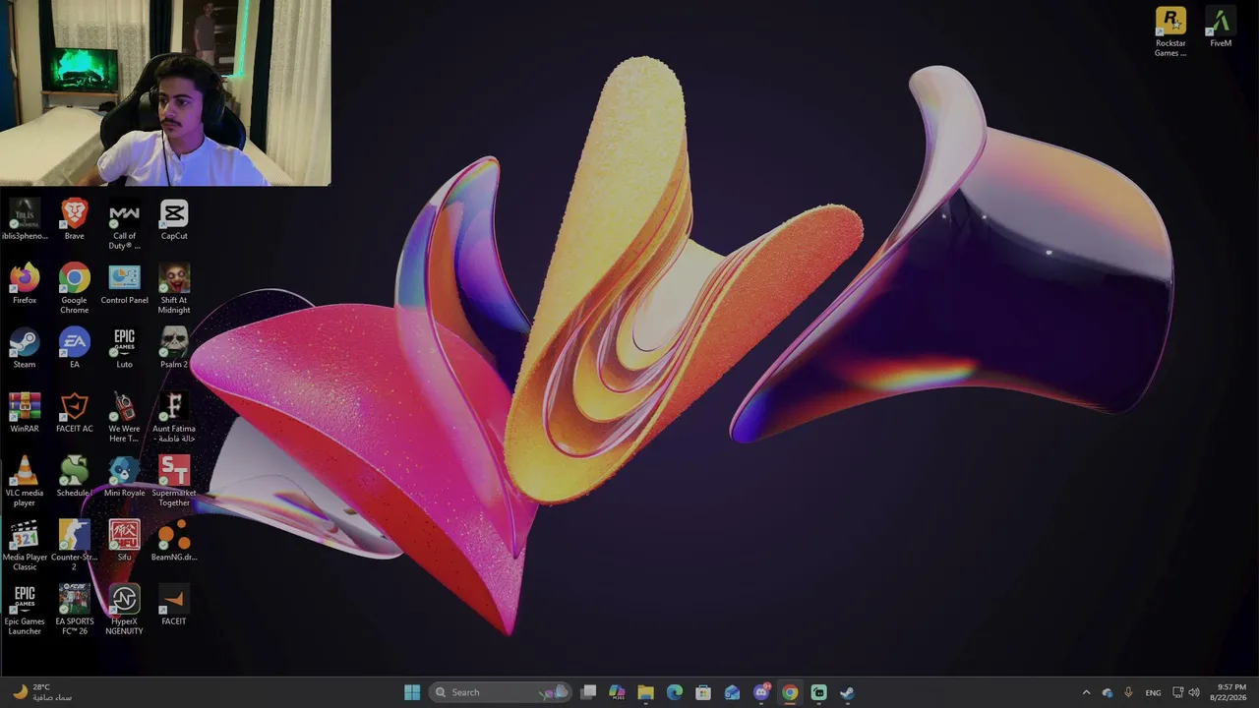This screenshot has width=1259, height=708.
Task: Open Microsoft Store from the taskbar
Action: point(703,692)
